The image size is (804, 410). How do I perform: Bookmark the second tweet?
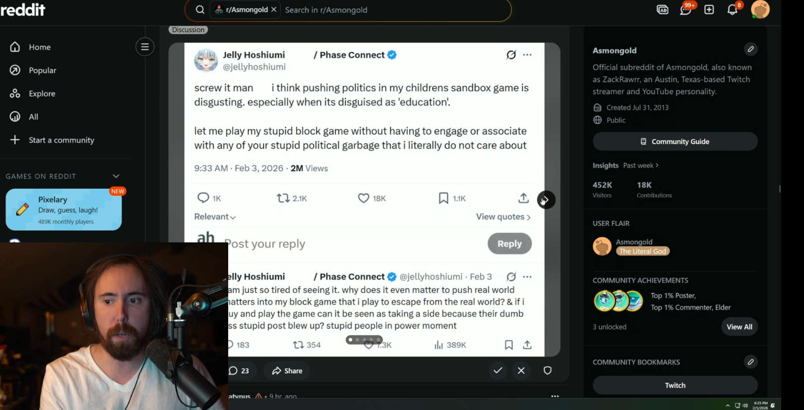click(x=509, y=345)
